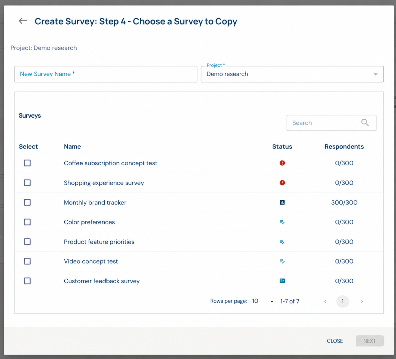The height and width of the screenshot is (359, 396).
Task: Click the Color preferences survey name
Action: pyautogui.click(x=89, y=222)
